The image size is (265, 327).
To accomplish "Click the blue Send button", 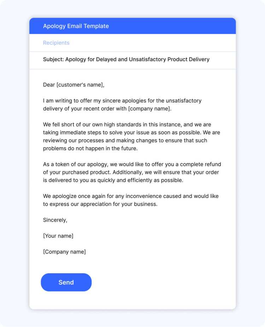I will (66, 282).
